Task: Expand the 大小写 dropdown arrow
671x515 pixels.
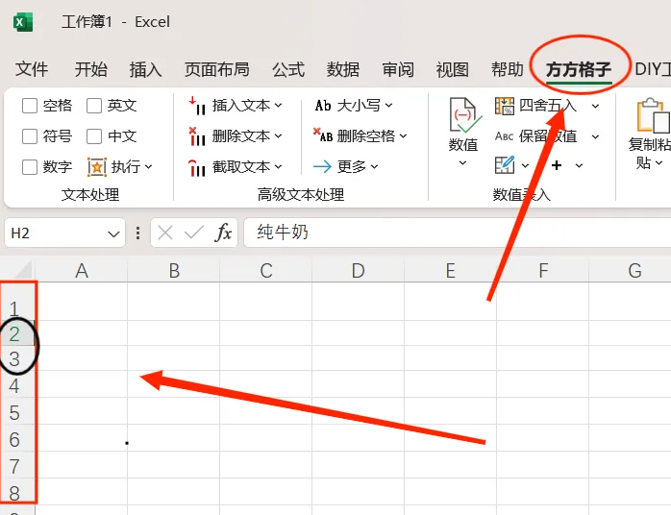Action: pyautogui.click(x=388, y=106)
